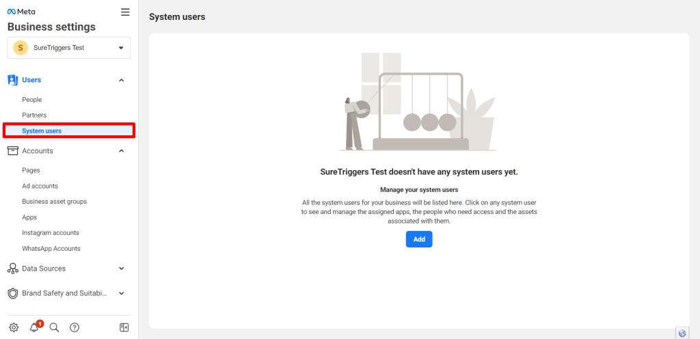
Task: Click the Meta logo
Action: (x=21, y=12)
